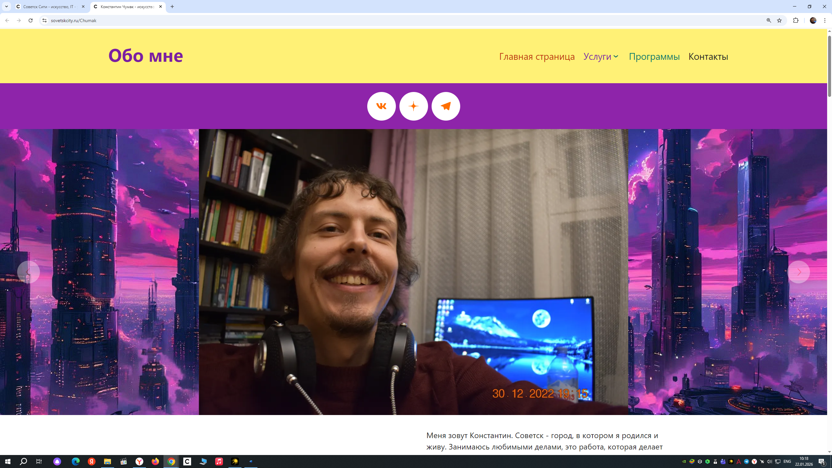Bookmark this page with the star icon
Image resolution: width=832 pixels, height=468 pixels.
coord(779,20)
